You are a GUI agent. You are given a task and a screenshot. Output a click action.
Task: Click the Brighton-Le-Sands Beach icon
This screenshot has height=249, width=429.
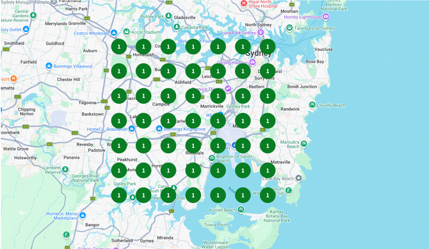pos(212,158)
